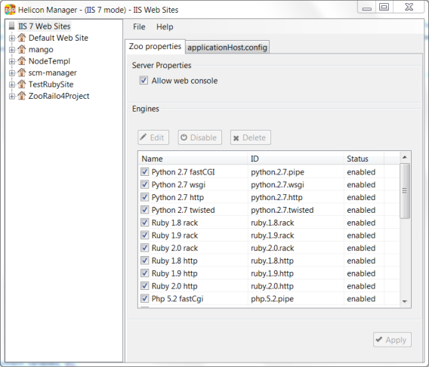Switch to the Zoo properties tab
Screen dimensions: 429x367
tap(155, 47)
